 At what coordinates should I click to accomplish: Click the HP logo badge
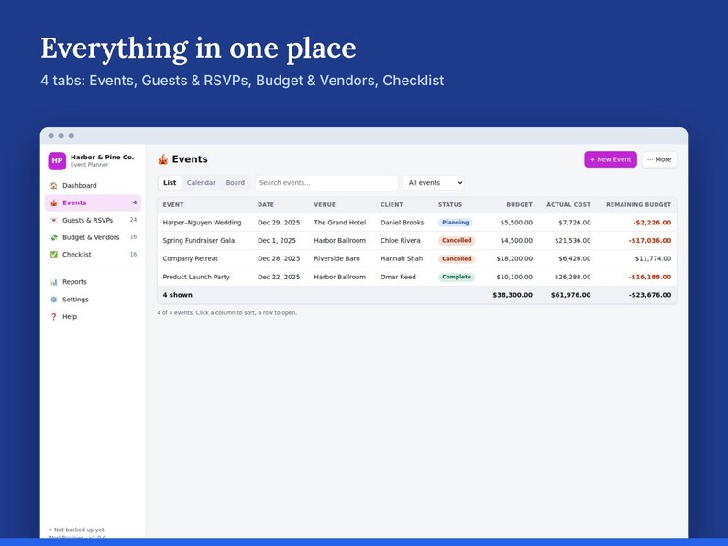point(57,161)
